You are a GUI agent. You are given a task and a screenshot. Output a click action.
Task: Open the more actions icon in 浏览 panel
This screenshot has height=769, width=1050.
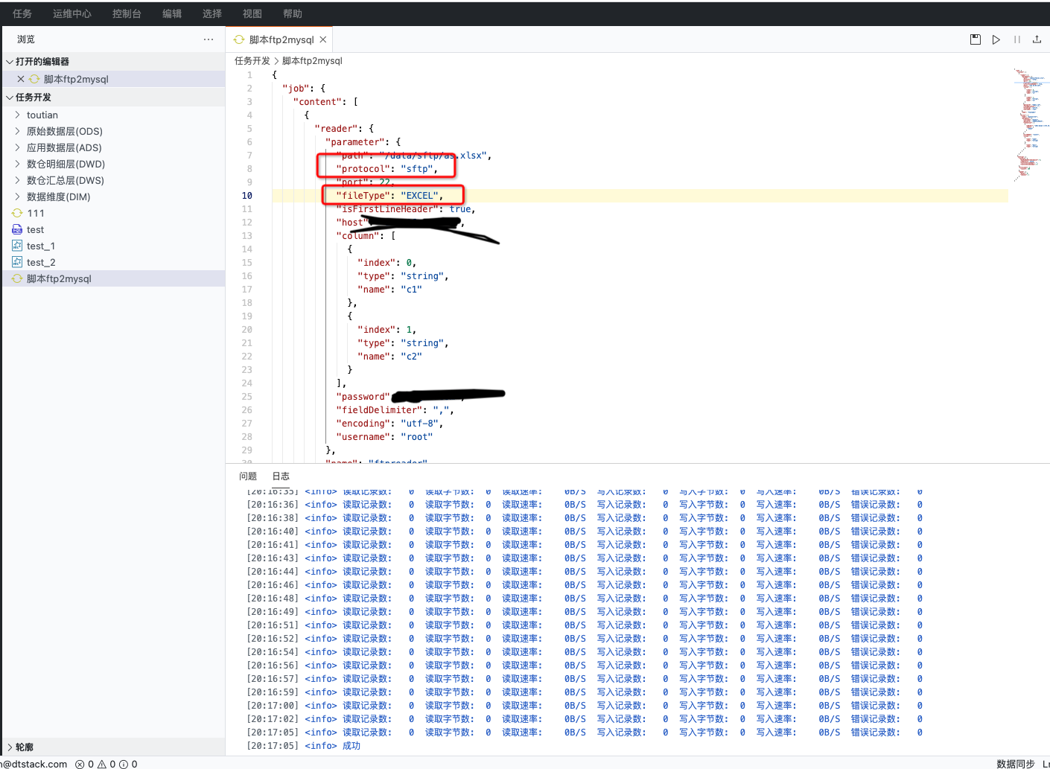point(209,39)
